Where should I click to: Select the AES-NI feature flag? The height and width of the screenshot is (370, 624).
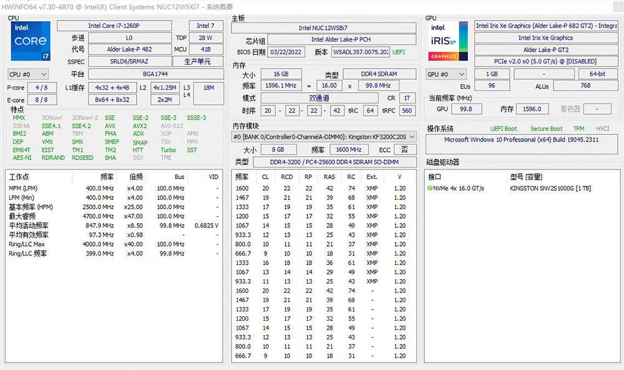21,158
